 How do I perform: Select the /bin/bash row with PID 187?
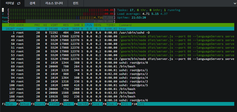click(x=118, y=93)
